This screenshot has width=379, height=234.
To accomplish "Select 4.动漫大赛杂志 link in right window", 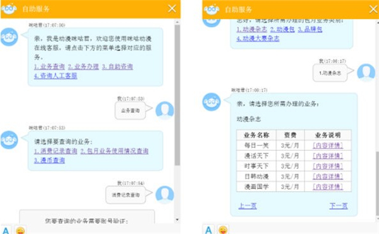I will click(x=258, y=38).
